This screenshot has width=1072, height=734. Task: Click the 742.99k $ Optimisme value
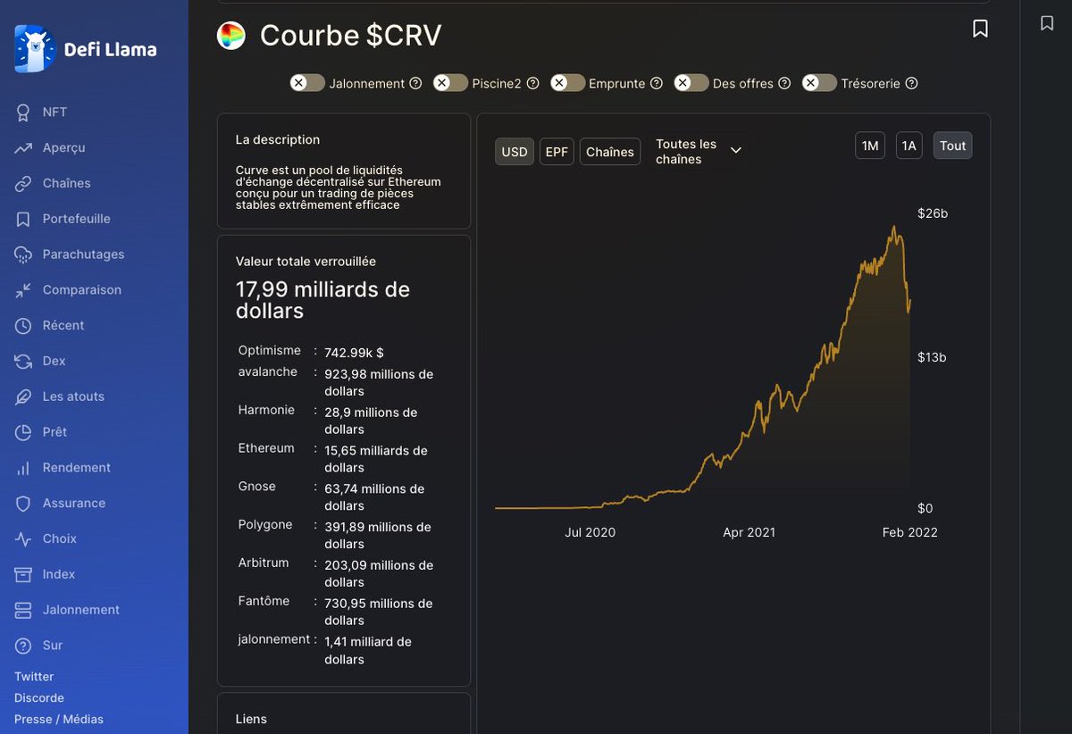[354, 353]
